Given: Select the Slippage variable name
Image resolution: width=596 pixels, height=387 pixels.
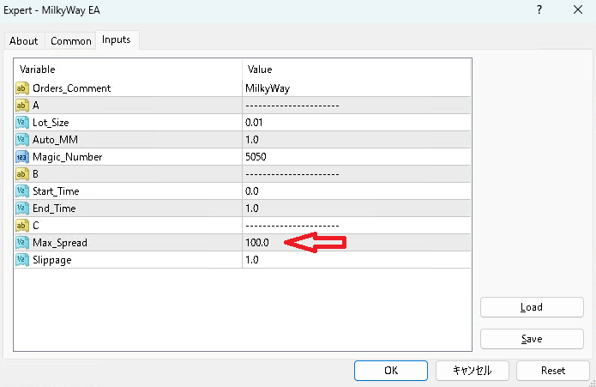Looking at the screenshot, I should (x=52, y=260).
